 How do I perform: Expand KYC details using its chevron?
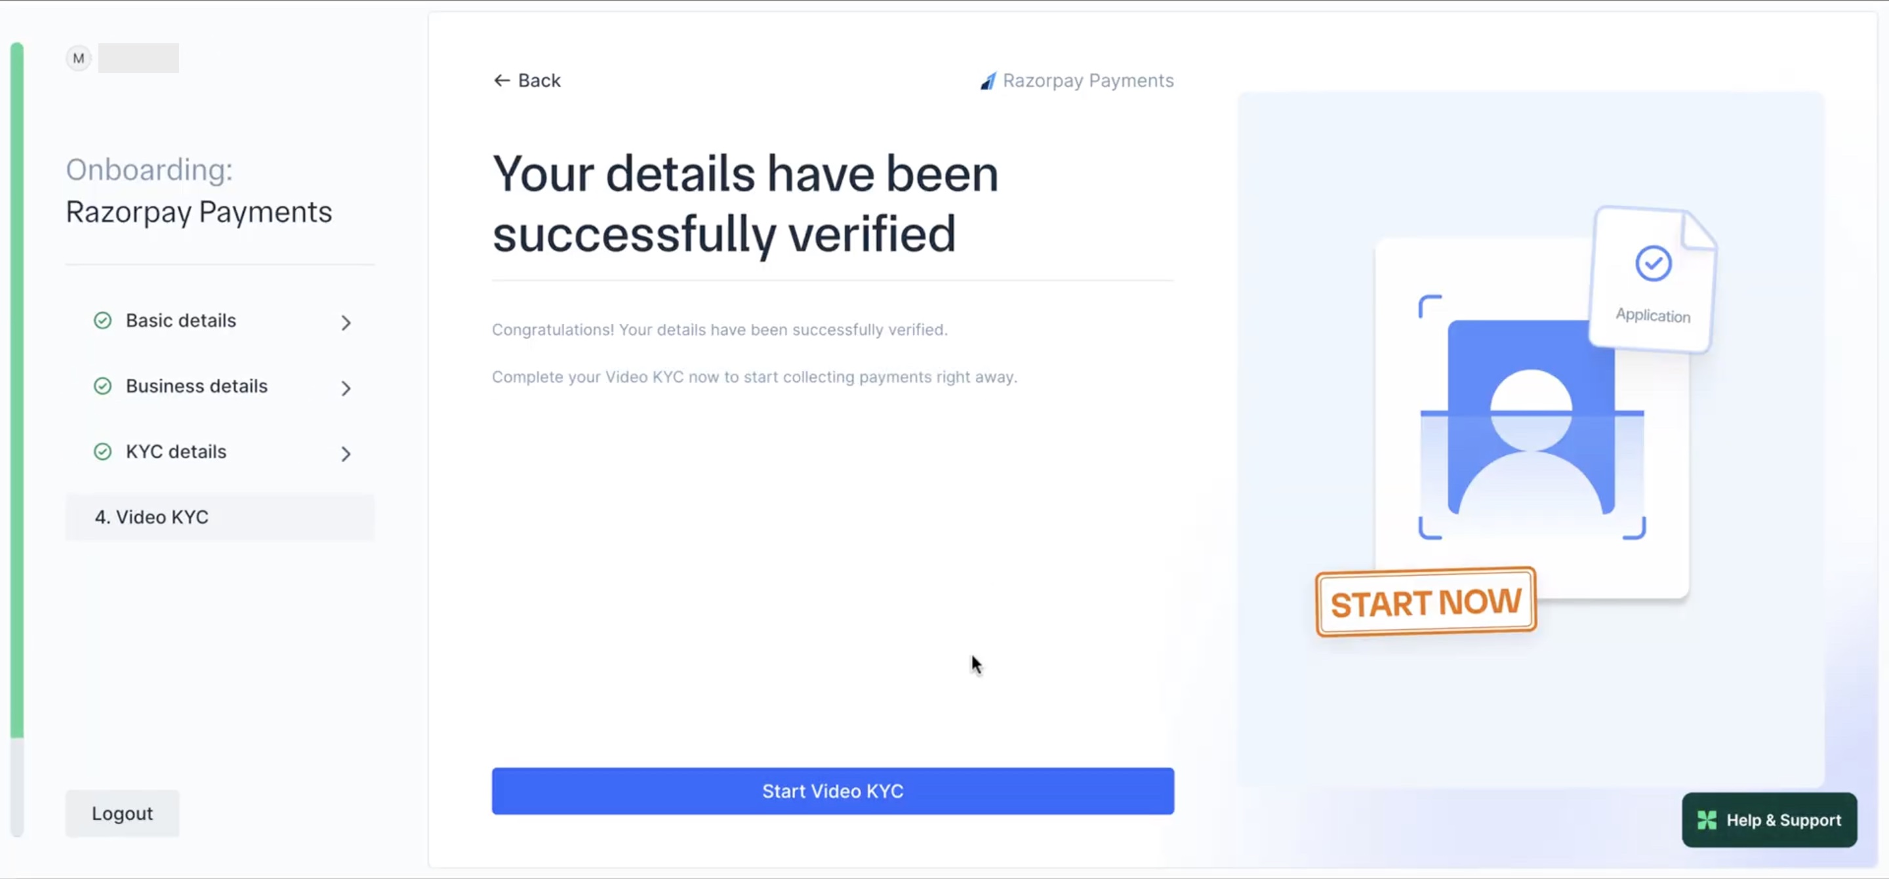pyautogui.click(x=346, y=455)
